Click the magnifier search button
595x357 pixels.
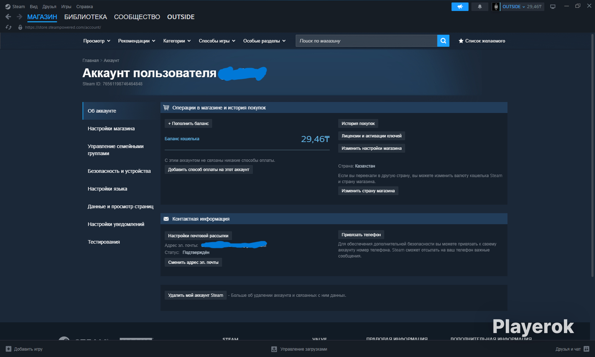coord(443,41)
